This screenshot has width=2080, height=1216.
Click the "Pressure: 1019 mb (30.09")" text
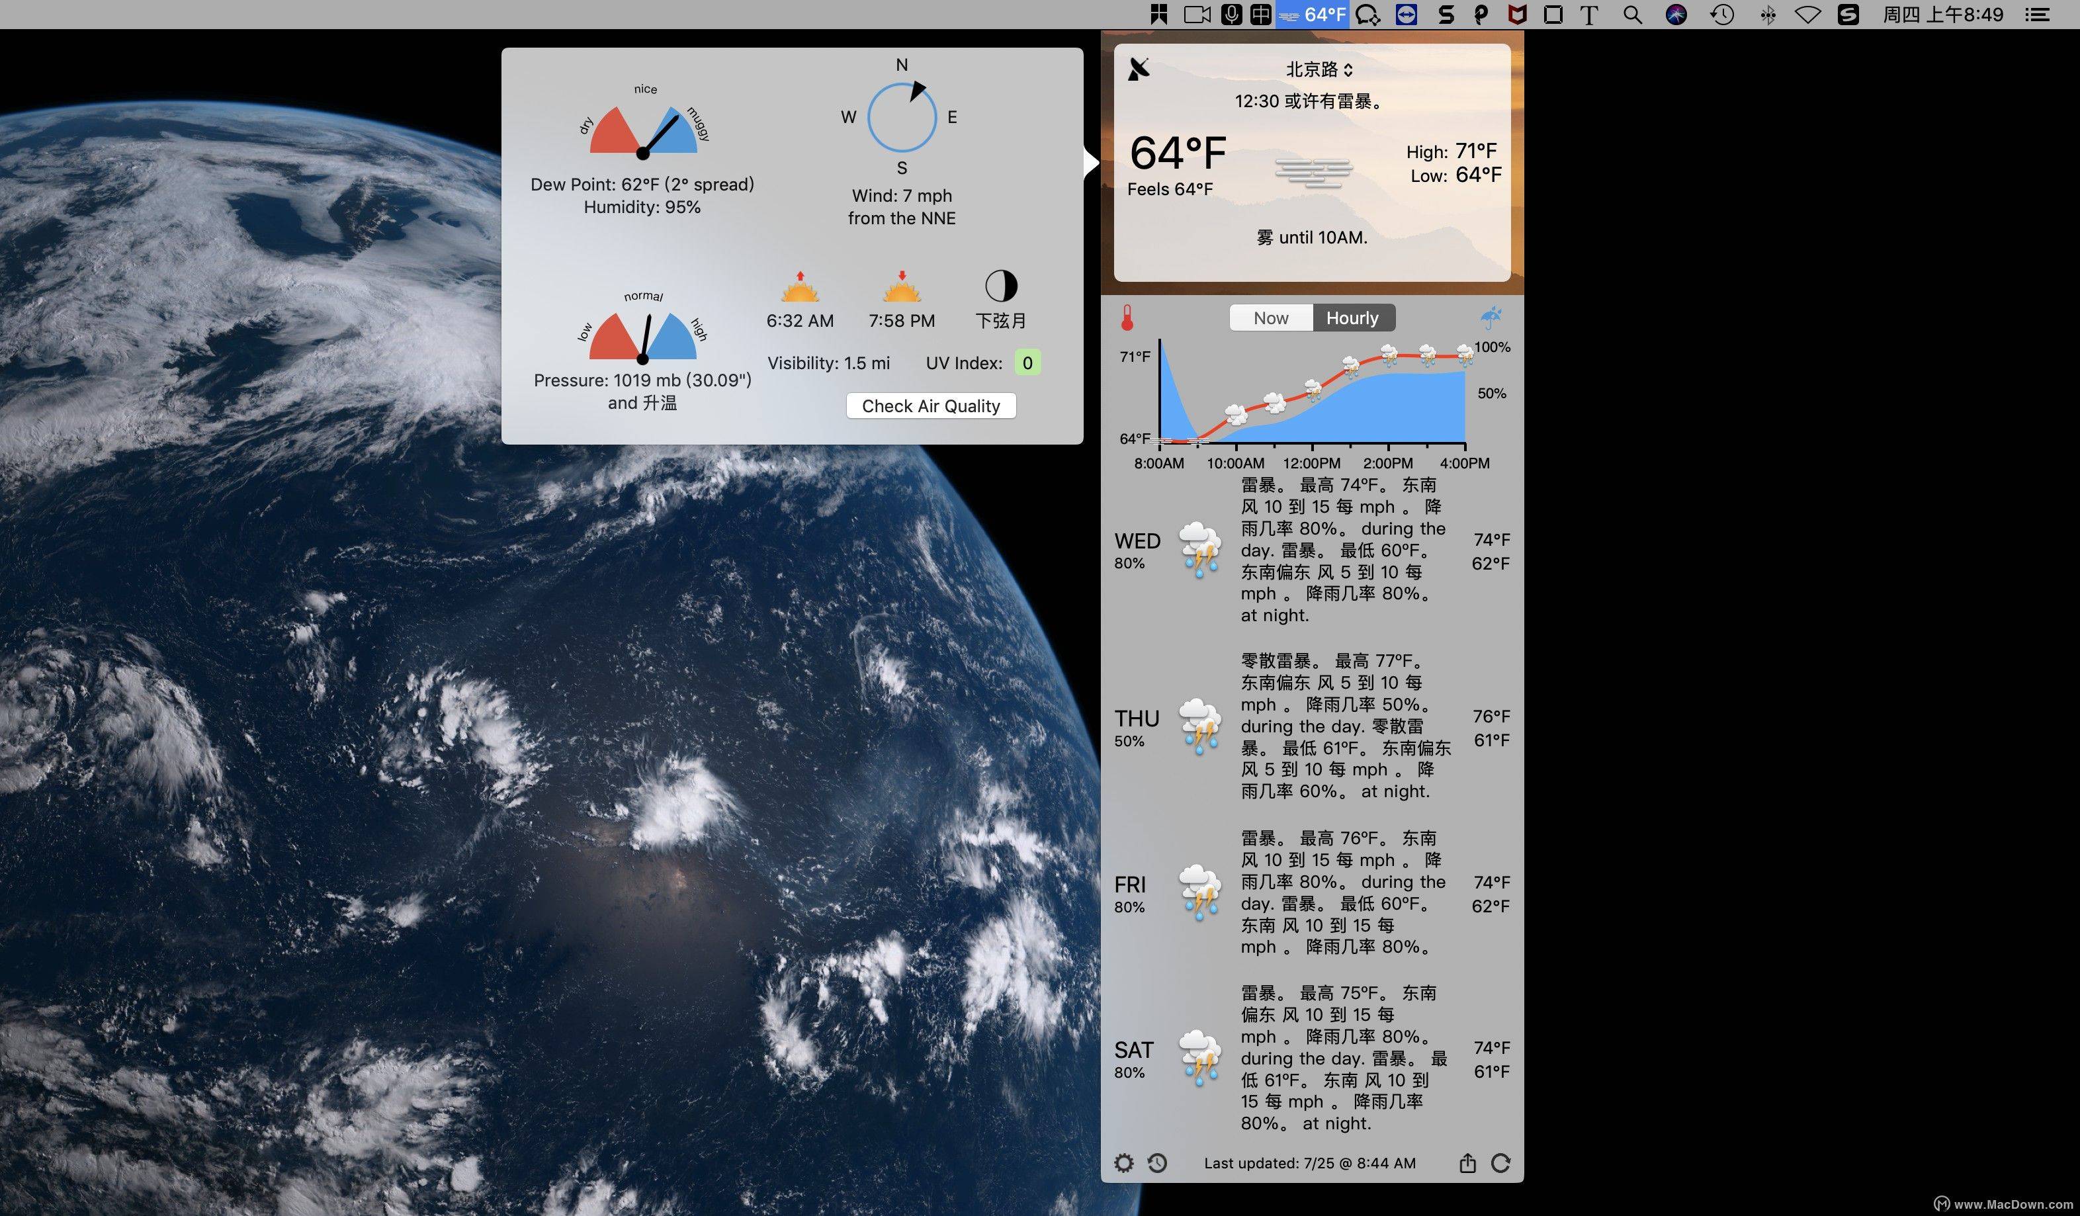tap(643, 380)
